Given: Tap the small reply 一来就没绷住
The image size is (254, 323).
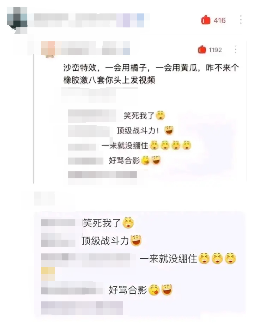Looking at the screenshot, I should pyautogui.click(x=125, y=146).
